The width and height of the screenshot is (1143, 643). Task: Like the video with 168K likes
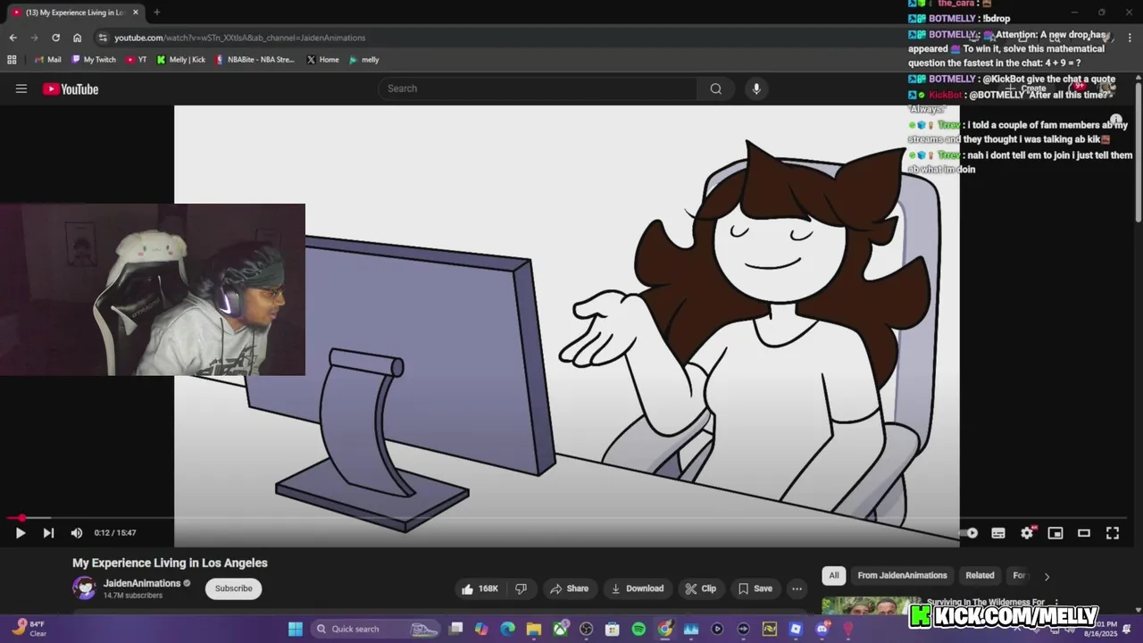pyautogui.click(x=480, y=589)
